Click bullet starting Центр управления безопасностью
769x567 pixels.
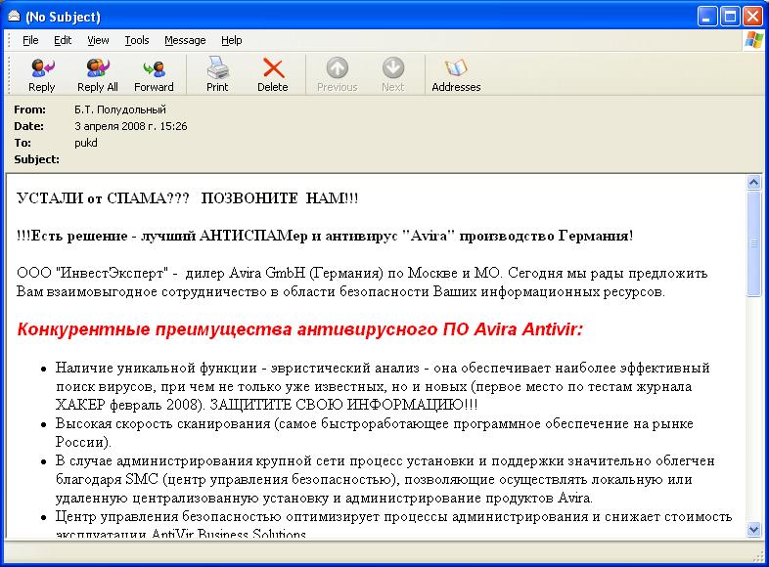(x=394, y=523)
